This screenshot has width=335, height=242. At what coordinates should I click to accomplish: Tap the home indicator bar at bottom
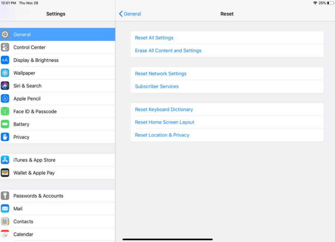pos(167,238)
